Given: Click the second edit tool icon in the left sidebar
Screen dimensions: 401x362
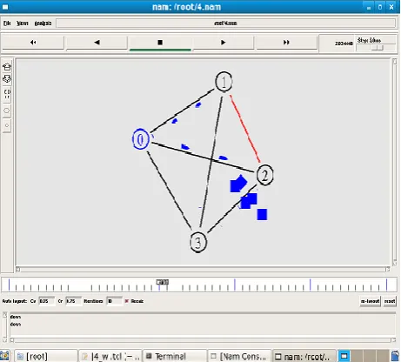Looking at the screenshot, I should (x=7, y=79).
